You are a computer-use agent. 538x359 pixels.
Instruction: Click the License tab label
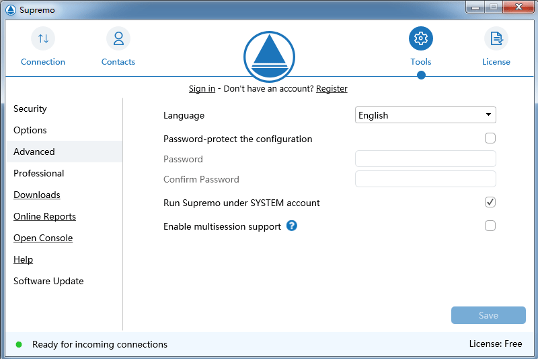pos(496,62)
